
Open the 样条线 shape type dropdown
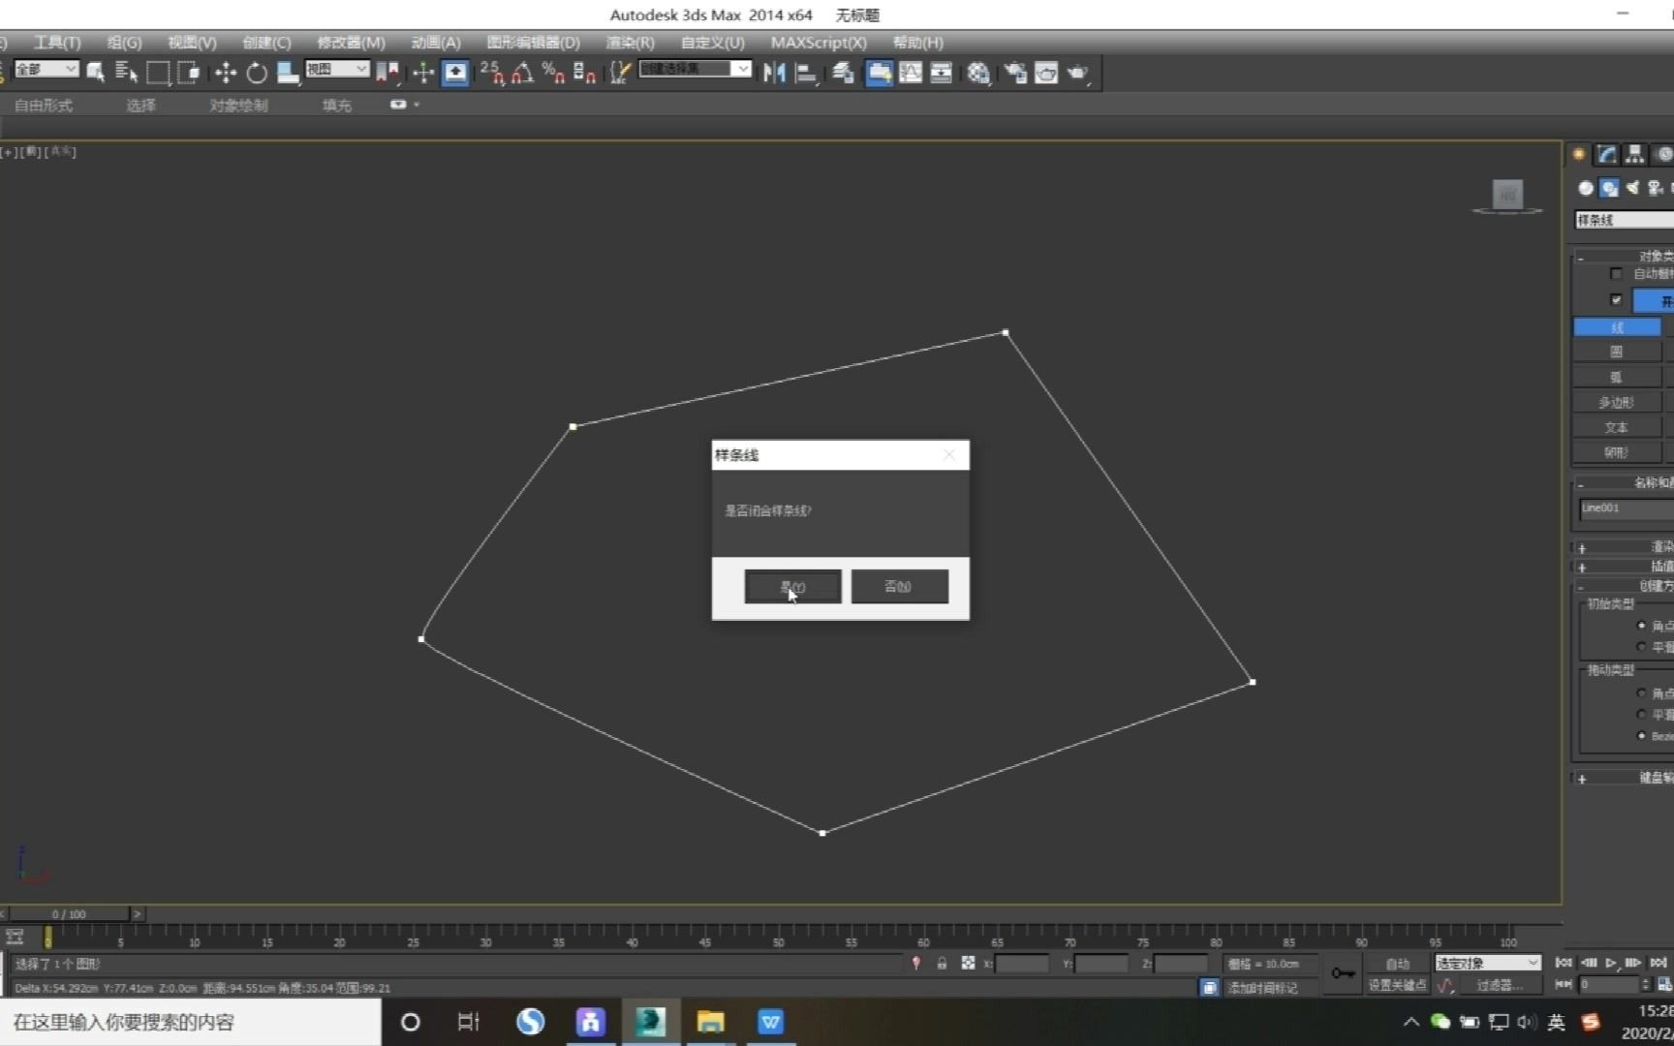[x=1625, y=221]
